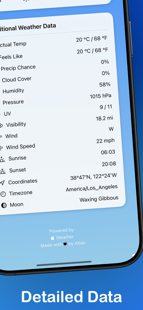Click the black heart icon in footer
This screenshot has height=310, width=143.
pyautogui.click(x=65, y=244)
